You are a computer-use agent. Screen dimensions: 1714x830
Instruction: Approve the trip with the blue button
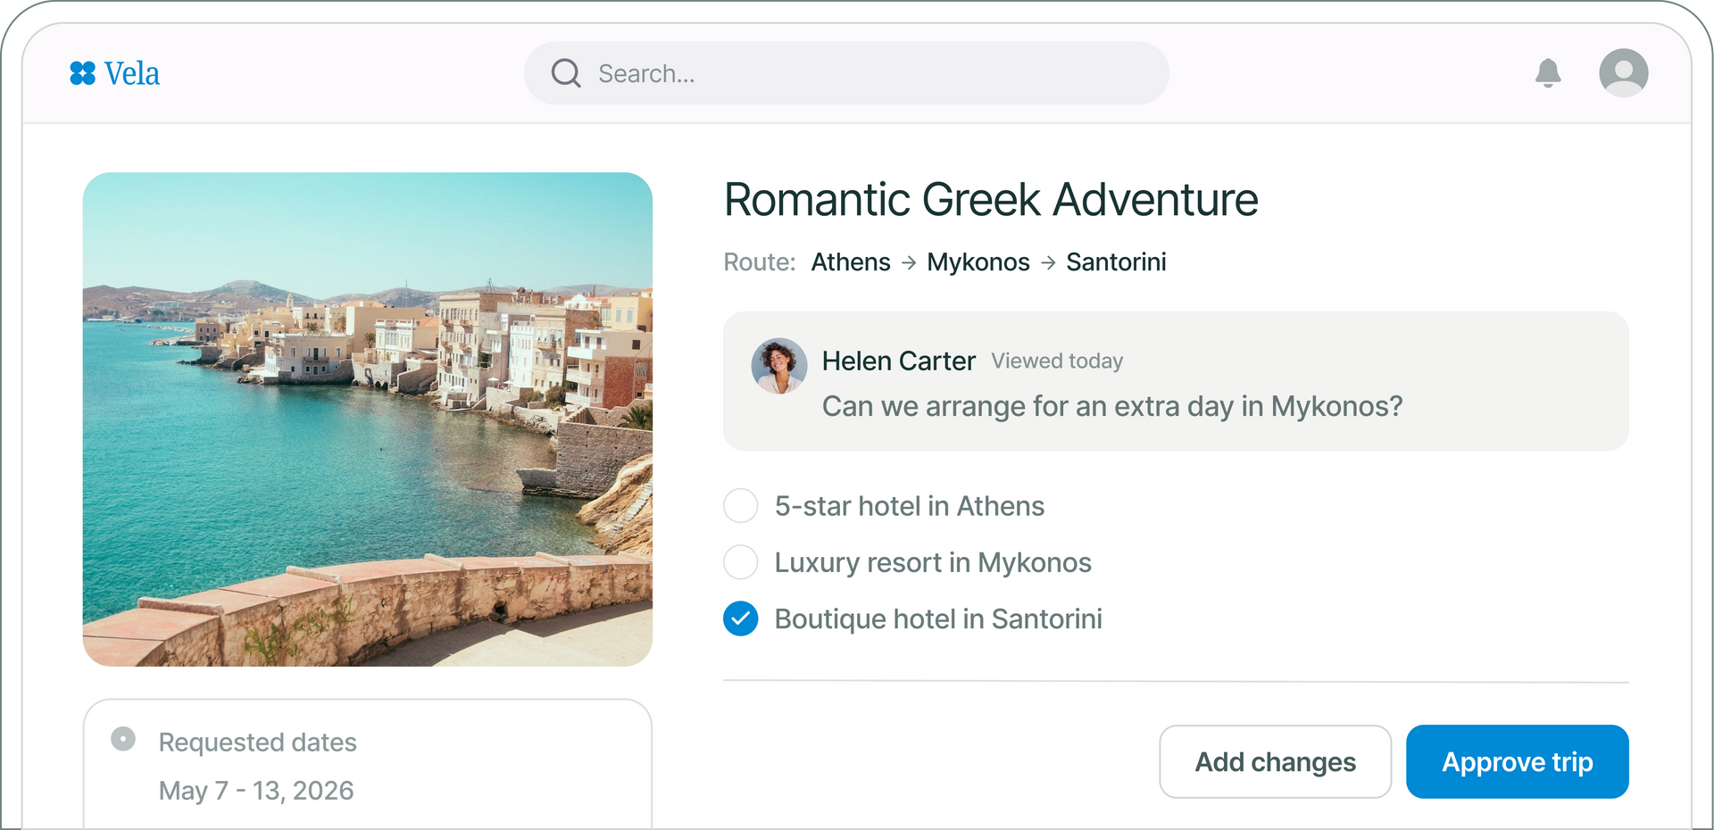[1517, 761]
